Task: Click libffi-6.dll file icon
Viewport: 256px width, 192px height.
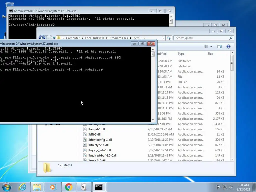Action: (x=85, y=134)
